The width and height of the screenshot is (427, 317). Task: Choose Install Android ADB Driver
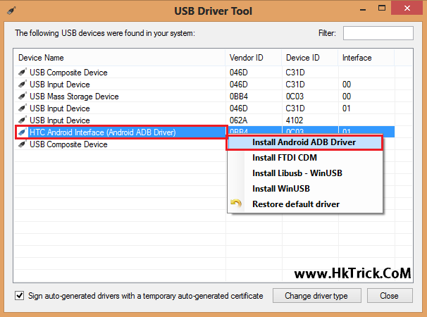pos(304,142)
